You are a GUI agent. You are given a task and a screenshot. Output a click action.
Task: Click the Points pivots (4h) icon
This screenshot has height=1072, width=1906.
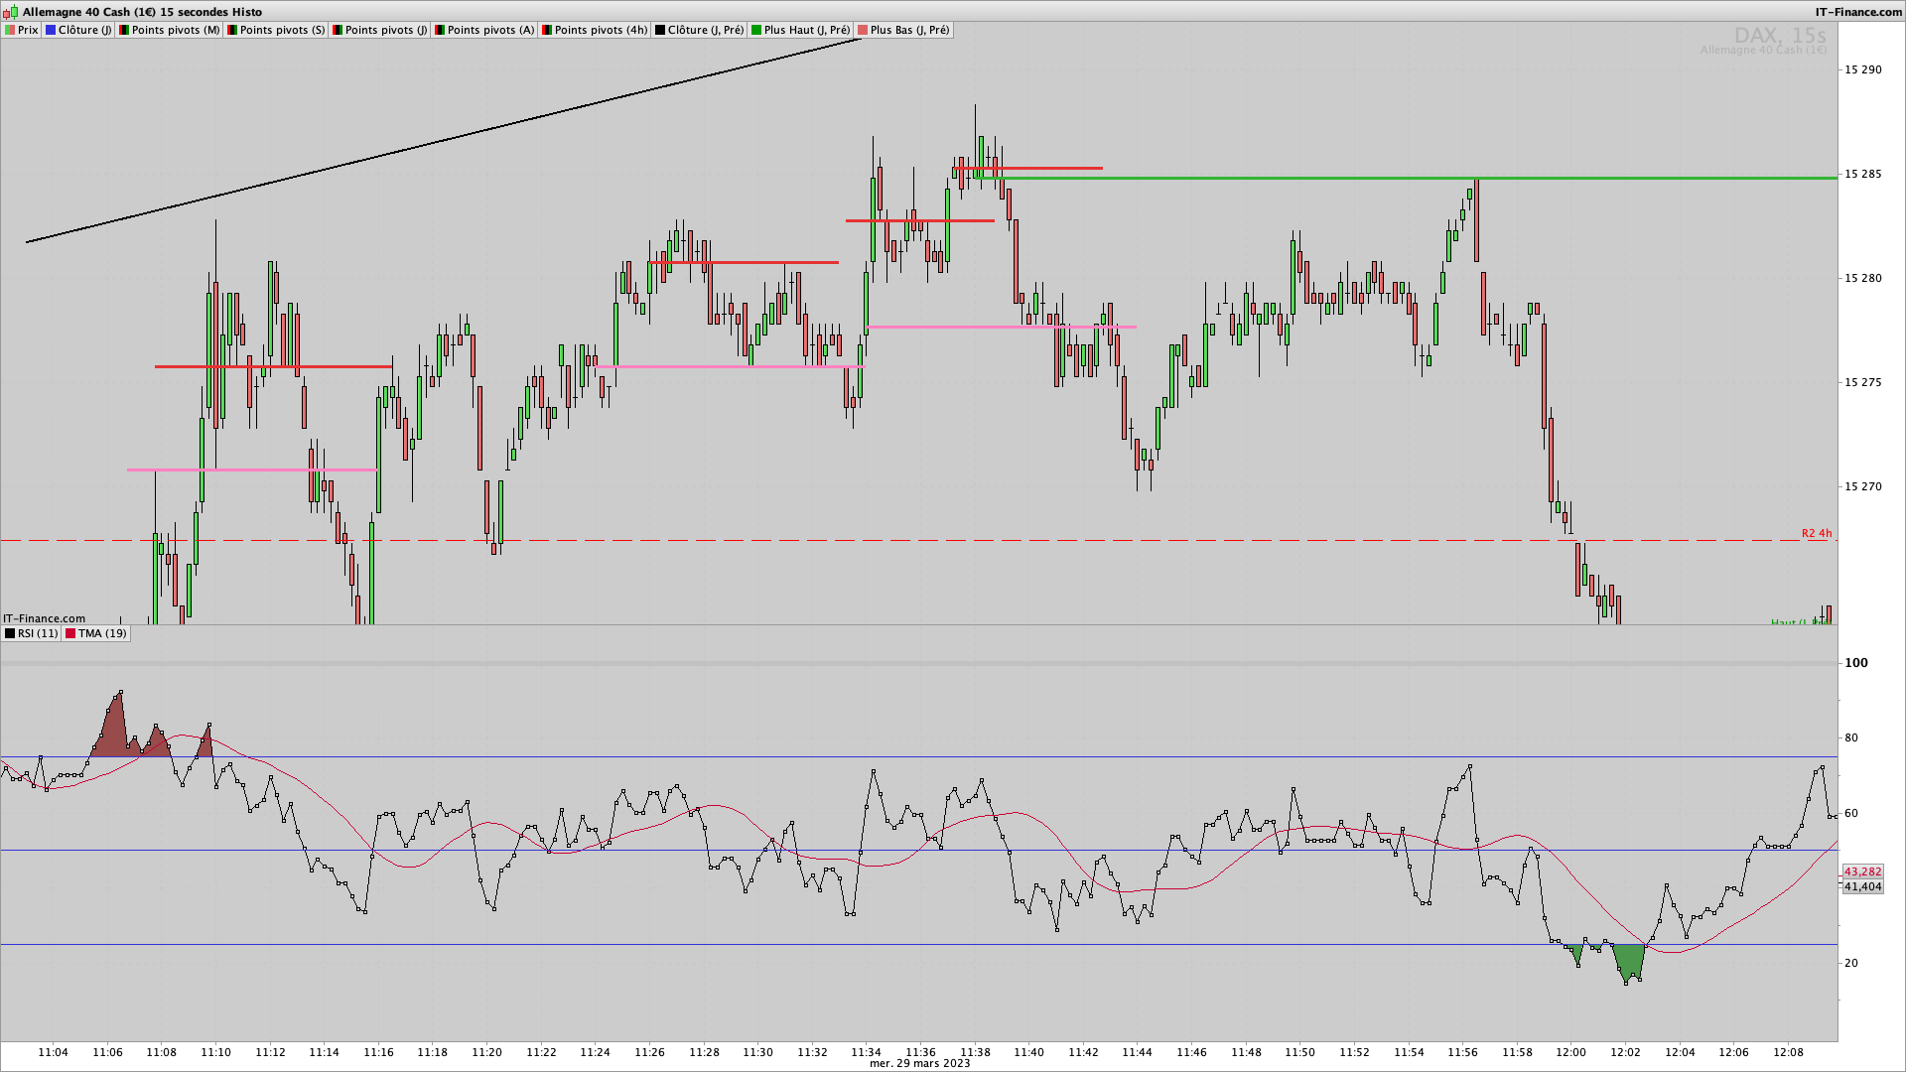click(x=547, y=30)
